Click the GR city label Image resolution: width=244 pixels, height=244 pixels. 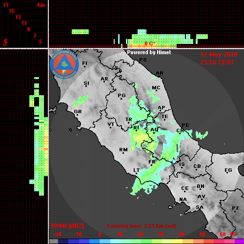coord(78,112)
